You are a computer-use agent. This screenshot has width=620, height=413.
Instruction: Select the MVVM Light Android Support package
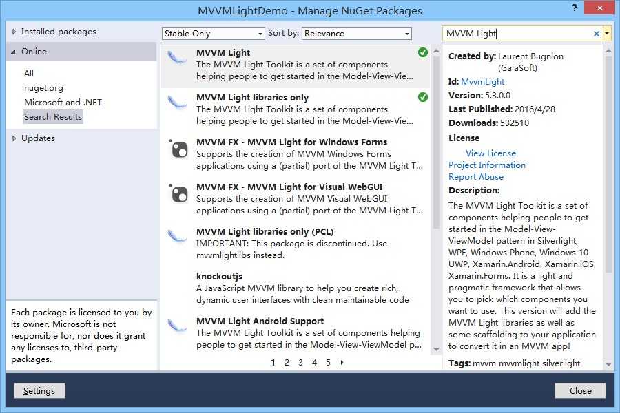295,332
